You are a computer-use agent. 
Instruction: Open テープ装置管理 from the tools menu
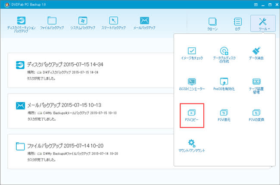[256, 84]
